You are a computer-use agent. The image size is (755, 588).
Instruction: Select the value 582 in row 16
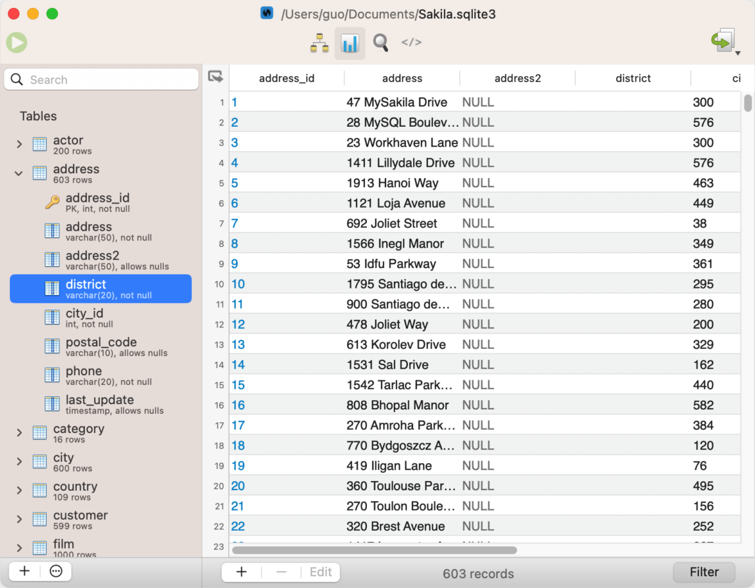pyautogui.click(x=703, y=405)
